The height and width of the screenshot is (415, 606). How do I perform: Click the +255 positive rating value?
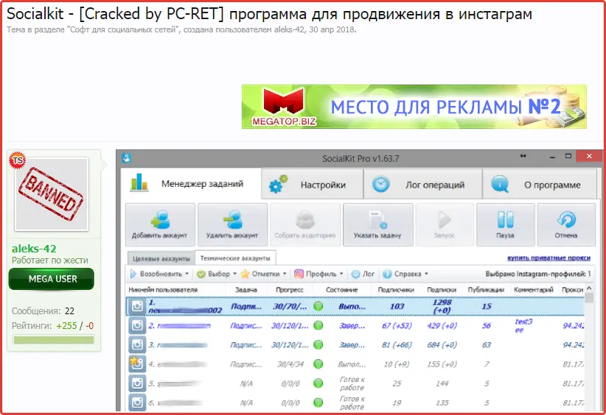(x=66, y=325)
